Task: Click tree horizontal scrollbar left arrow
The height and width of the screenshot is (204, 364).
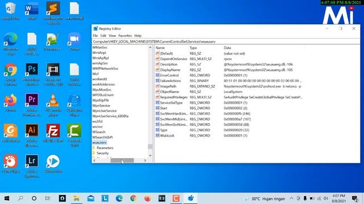Action: [x=94, y=160]
